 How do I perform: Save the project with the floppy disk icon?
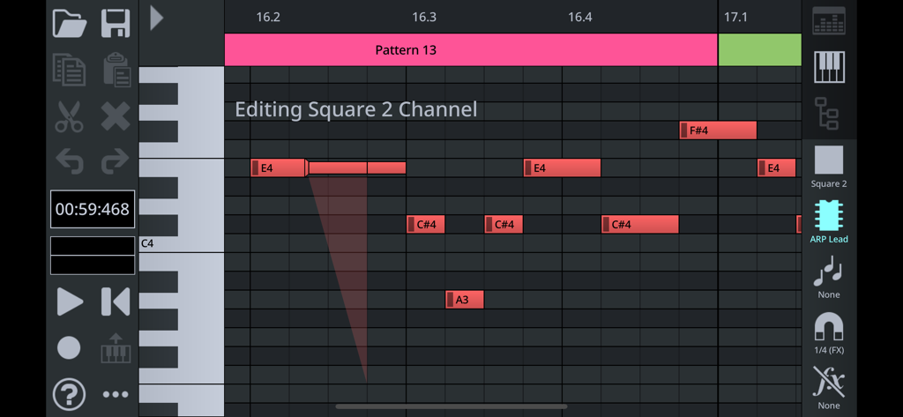(x=116, y=23)
